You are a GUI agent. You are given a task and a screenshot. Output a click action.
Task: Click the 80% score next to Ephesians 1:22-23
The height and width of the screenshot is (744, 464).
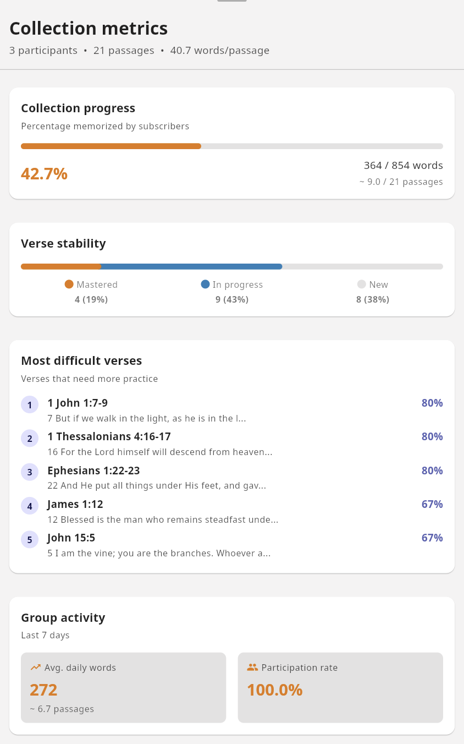coord(432,471)
